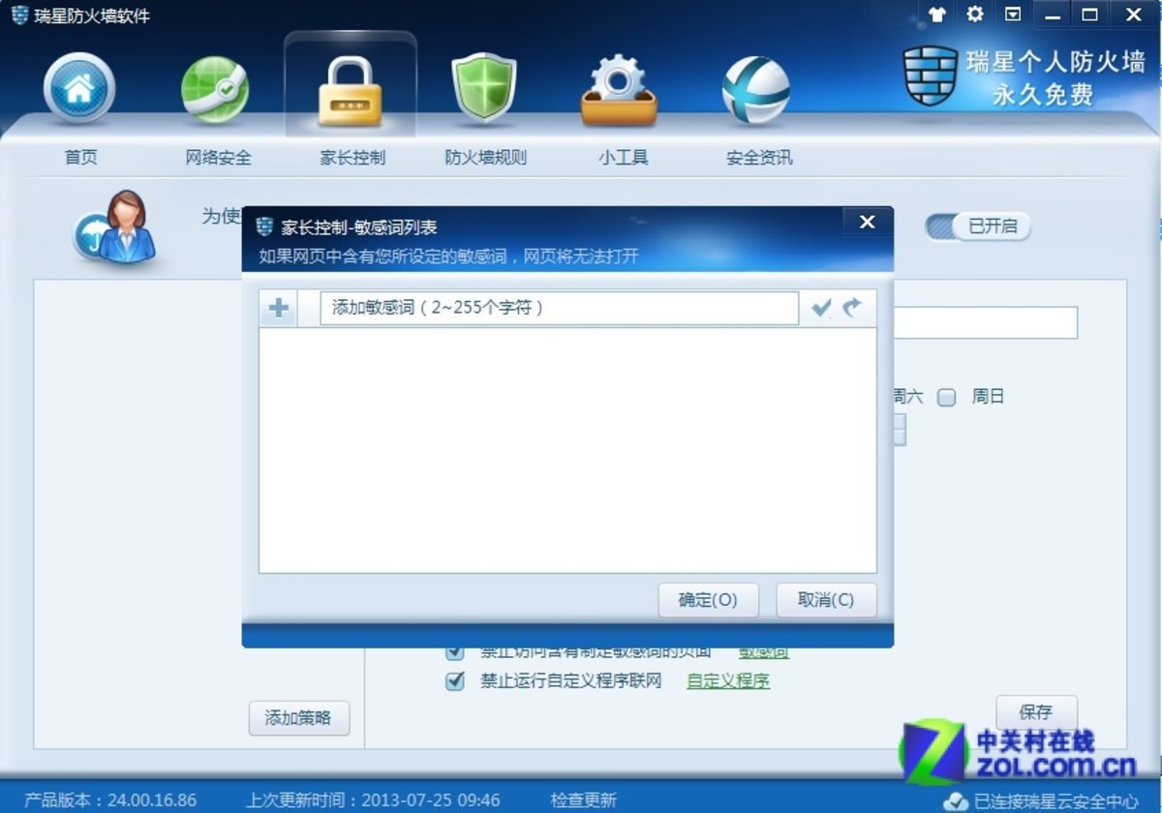Open the Home icon in the top navigation
This screenshot has height=813, width=1162.
tap(79, 89)
